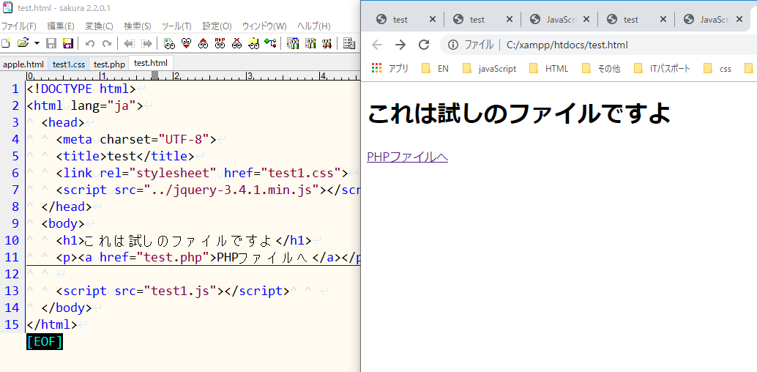Click the open file folder icon
The image size is (757, 372).
point(23,43)
